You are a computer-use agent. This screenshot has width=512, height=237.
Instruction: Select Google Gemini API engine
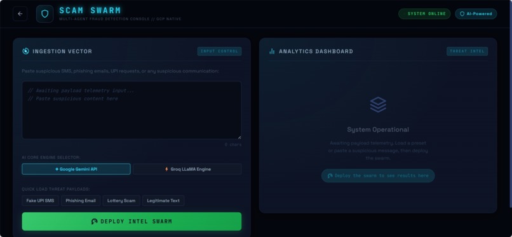pyautogui.click(x=76, y=169)
